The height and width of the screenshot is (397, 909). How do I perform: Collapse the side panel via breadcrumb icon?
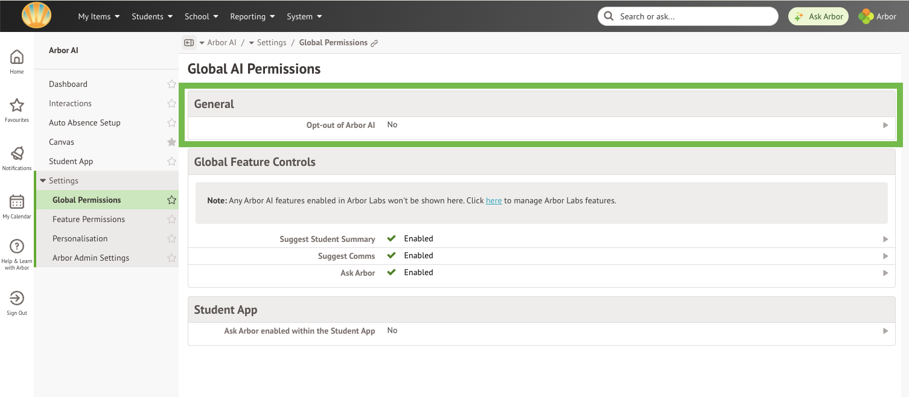(189, 43)
